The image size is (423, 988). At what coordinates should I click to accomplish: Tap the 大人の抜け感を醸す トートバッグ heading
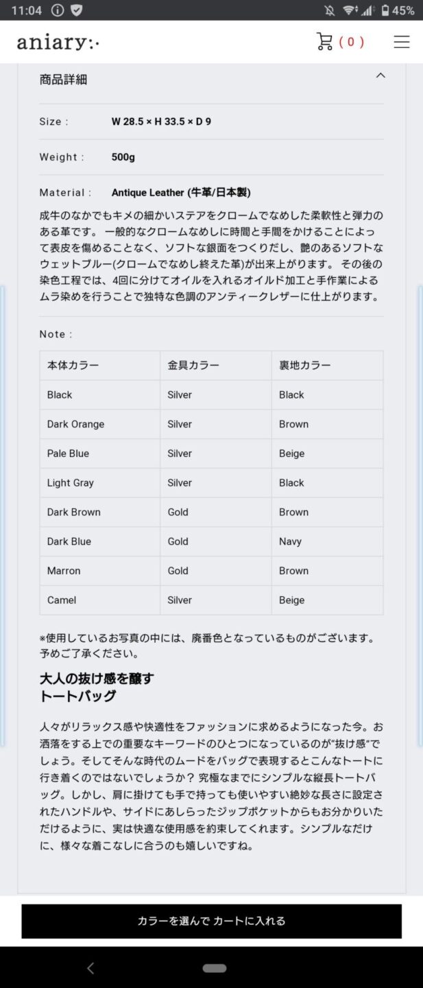[x=97, y=687]
